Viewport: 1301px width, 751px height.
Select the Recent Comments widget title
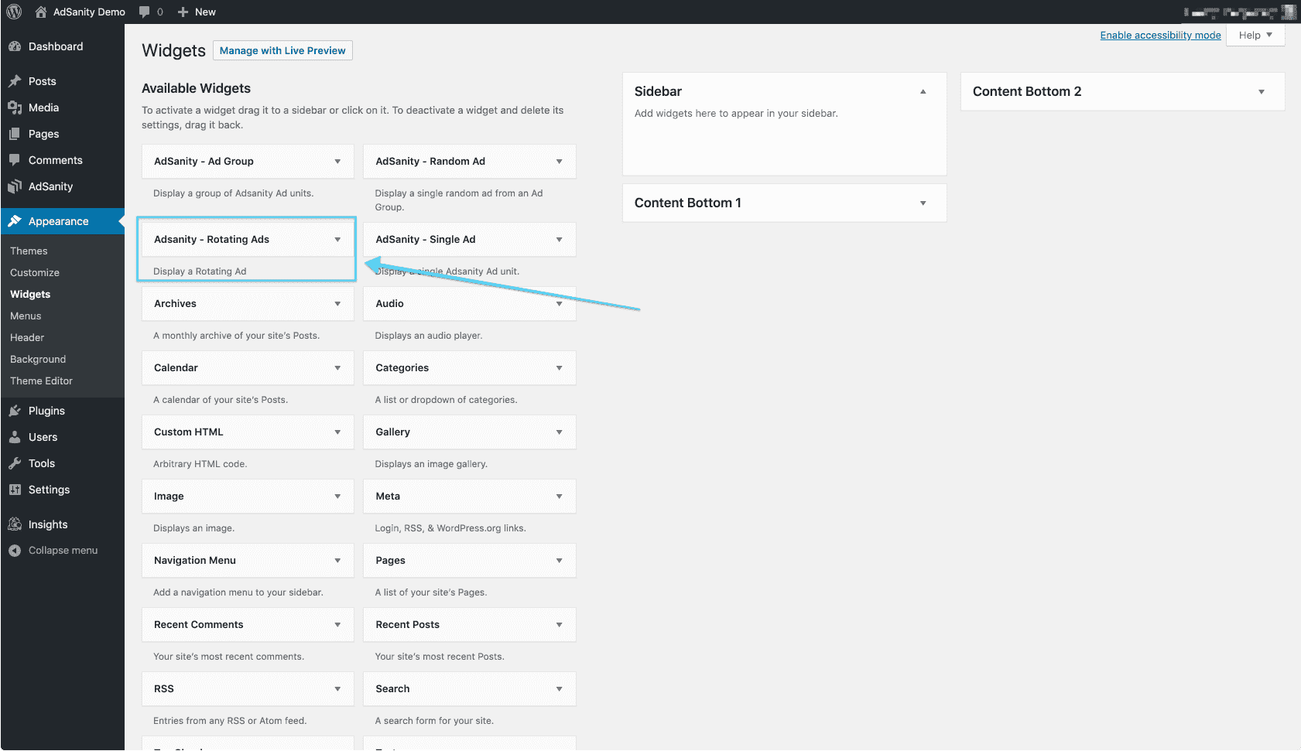coord(199,625)
